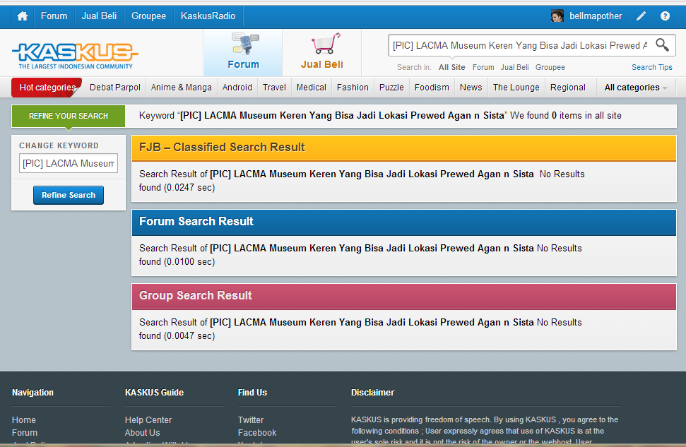Go to home via house icon
This screenshot has height=447, width=686.
(23, 16)
